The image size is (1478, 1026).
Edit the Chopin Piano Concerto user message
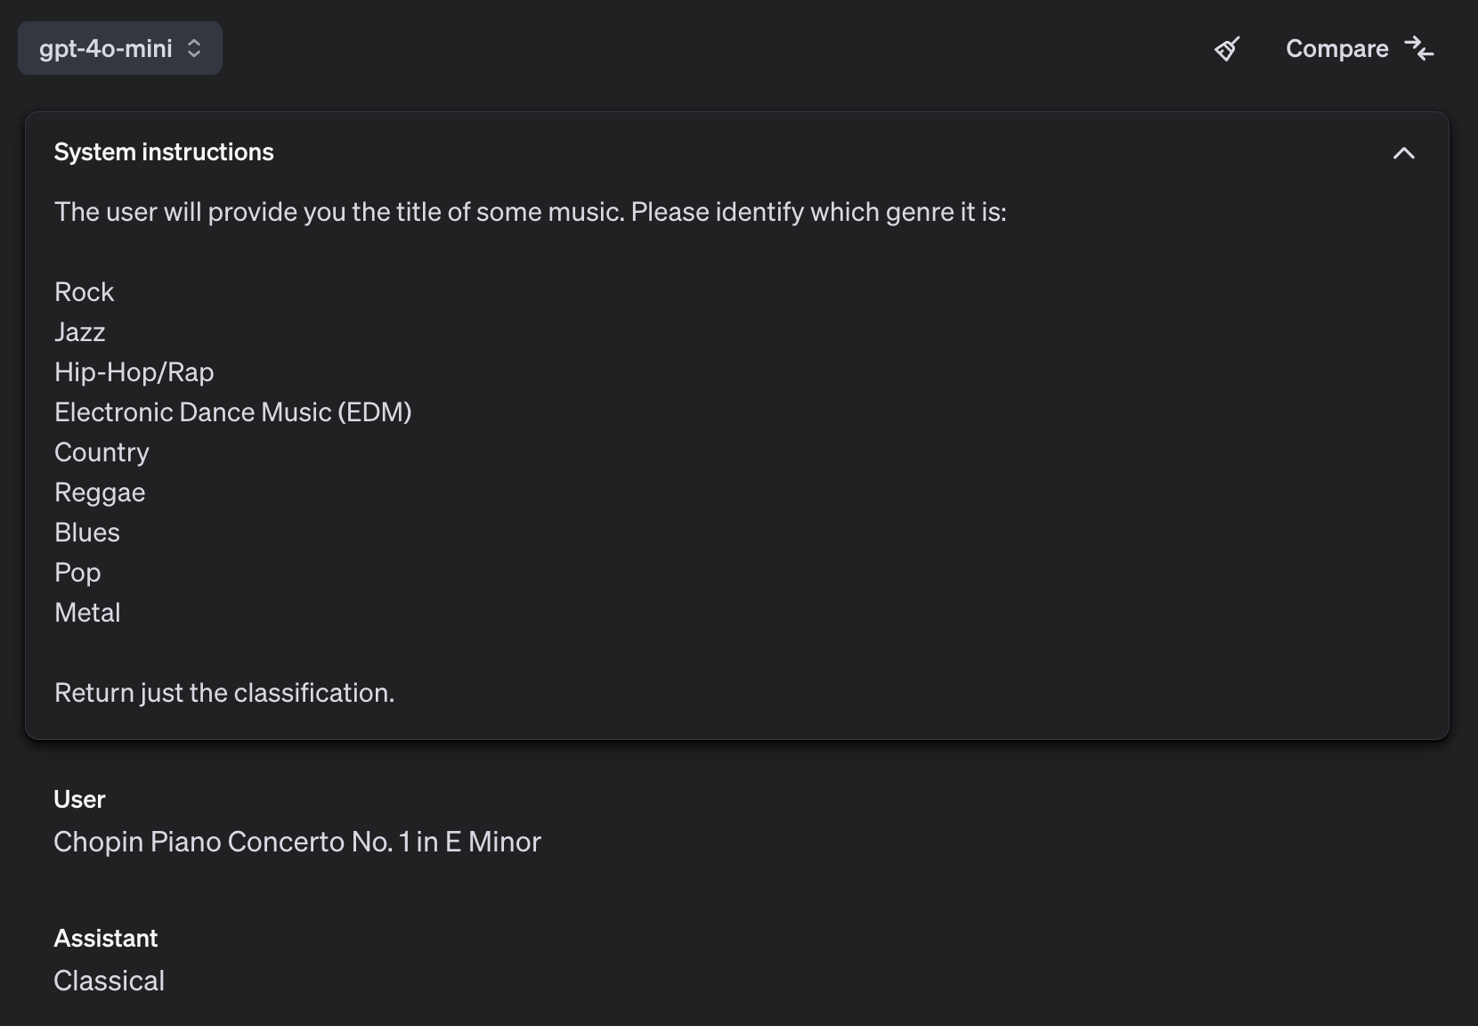(x=297, y=842)
